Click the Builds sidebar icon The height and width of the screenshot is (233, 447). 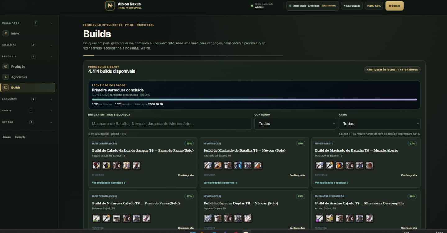tap(6, 87)
